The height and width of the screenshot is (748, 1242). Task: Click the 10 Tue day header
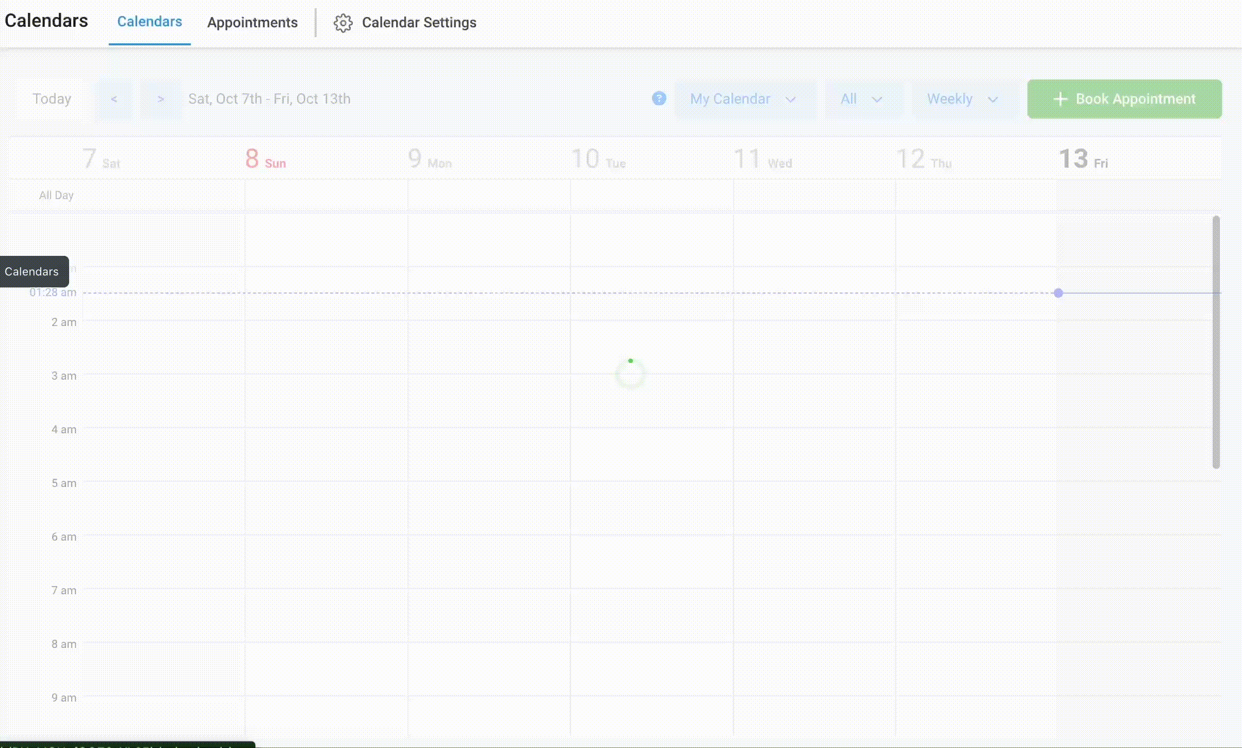click(x=598, y=159)
